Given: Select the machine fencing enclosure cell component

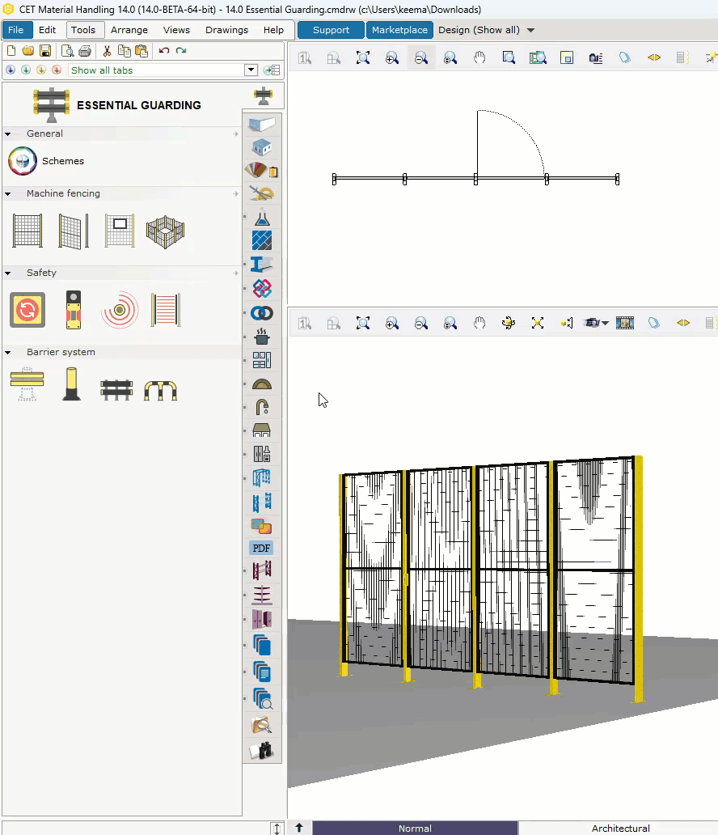Looking at the screenshot, I should point(166,231).
